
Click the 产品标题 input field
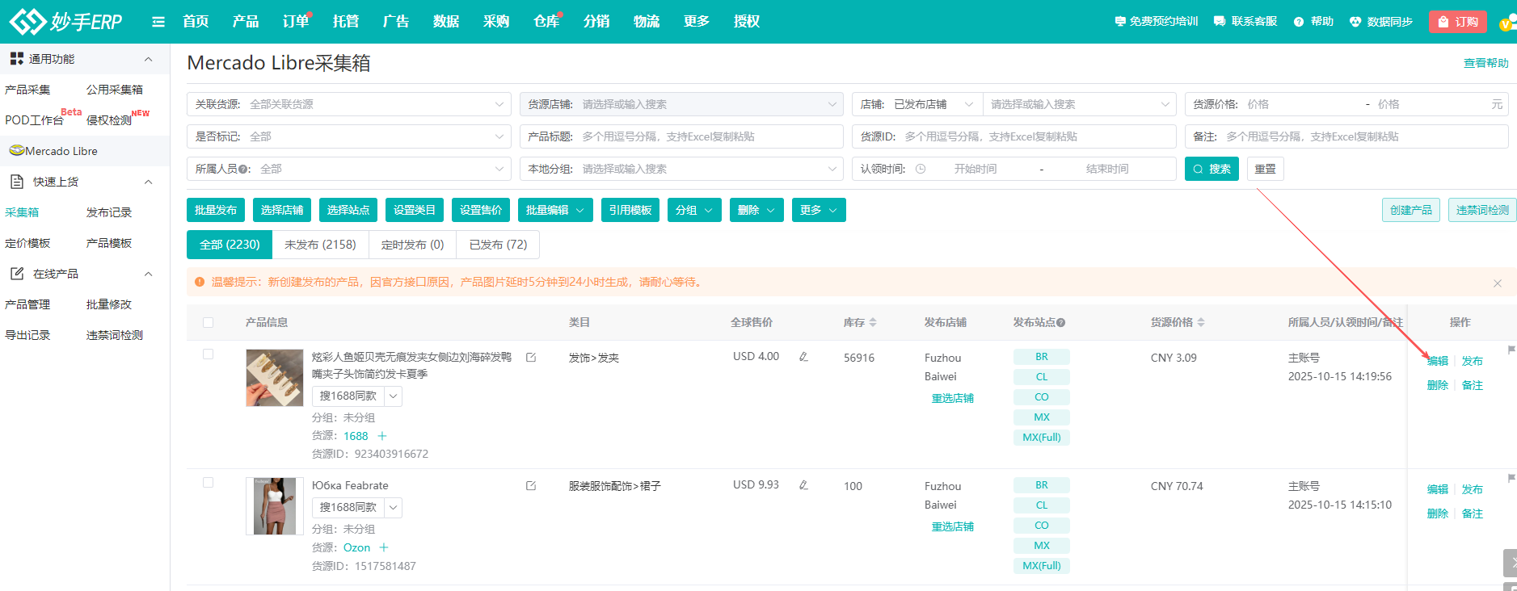click(x=710, y=136)
